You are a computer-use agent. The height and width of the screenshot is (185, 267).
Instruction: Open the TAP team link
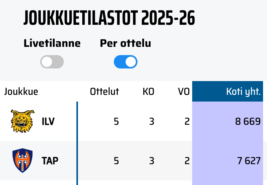[x=50, y=161]
